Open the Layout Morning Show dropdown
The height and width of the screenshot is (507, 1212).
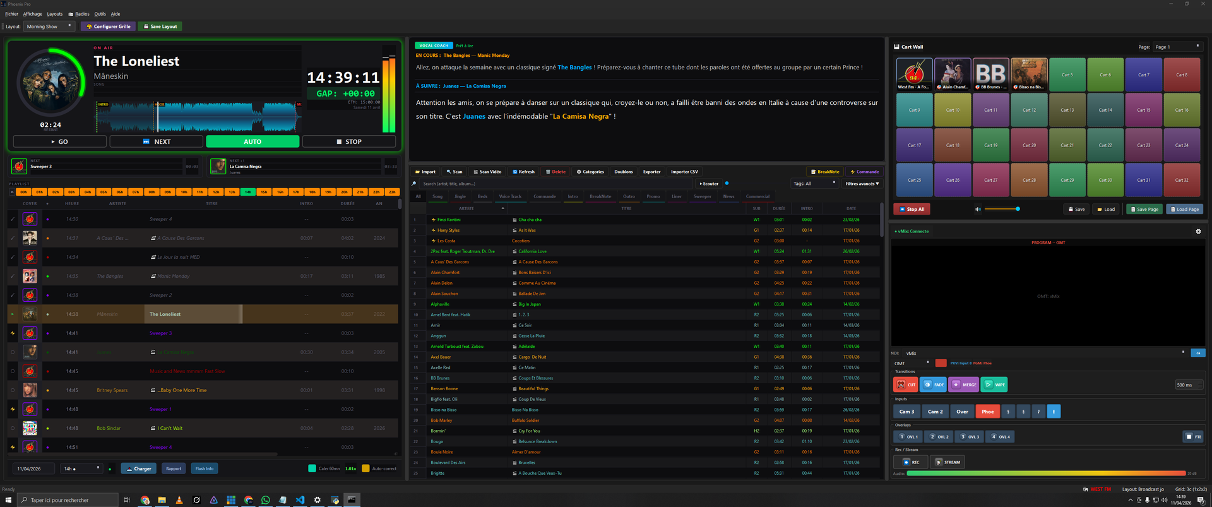point(50,27)
